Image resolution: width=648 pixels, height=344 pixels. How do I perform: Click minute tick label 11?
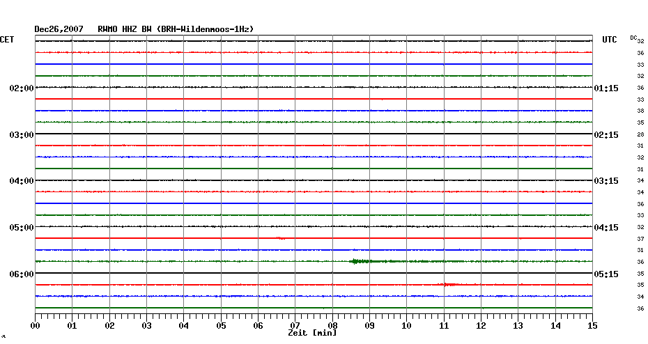click(444, 326)
